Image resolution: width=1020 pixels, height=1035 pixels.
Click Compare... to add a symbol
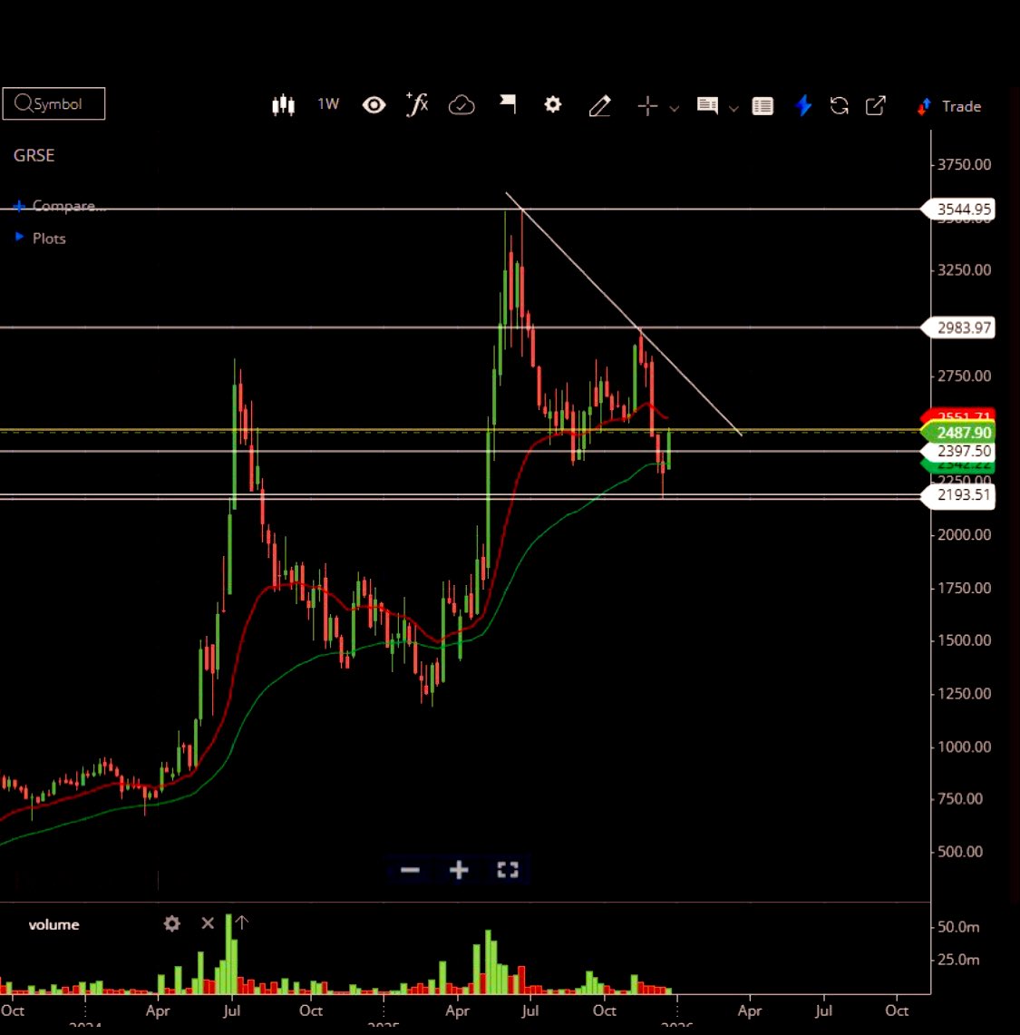coord(59,206)
